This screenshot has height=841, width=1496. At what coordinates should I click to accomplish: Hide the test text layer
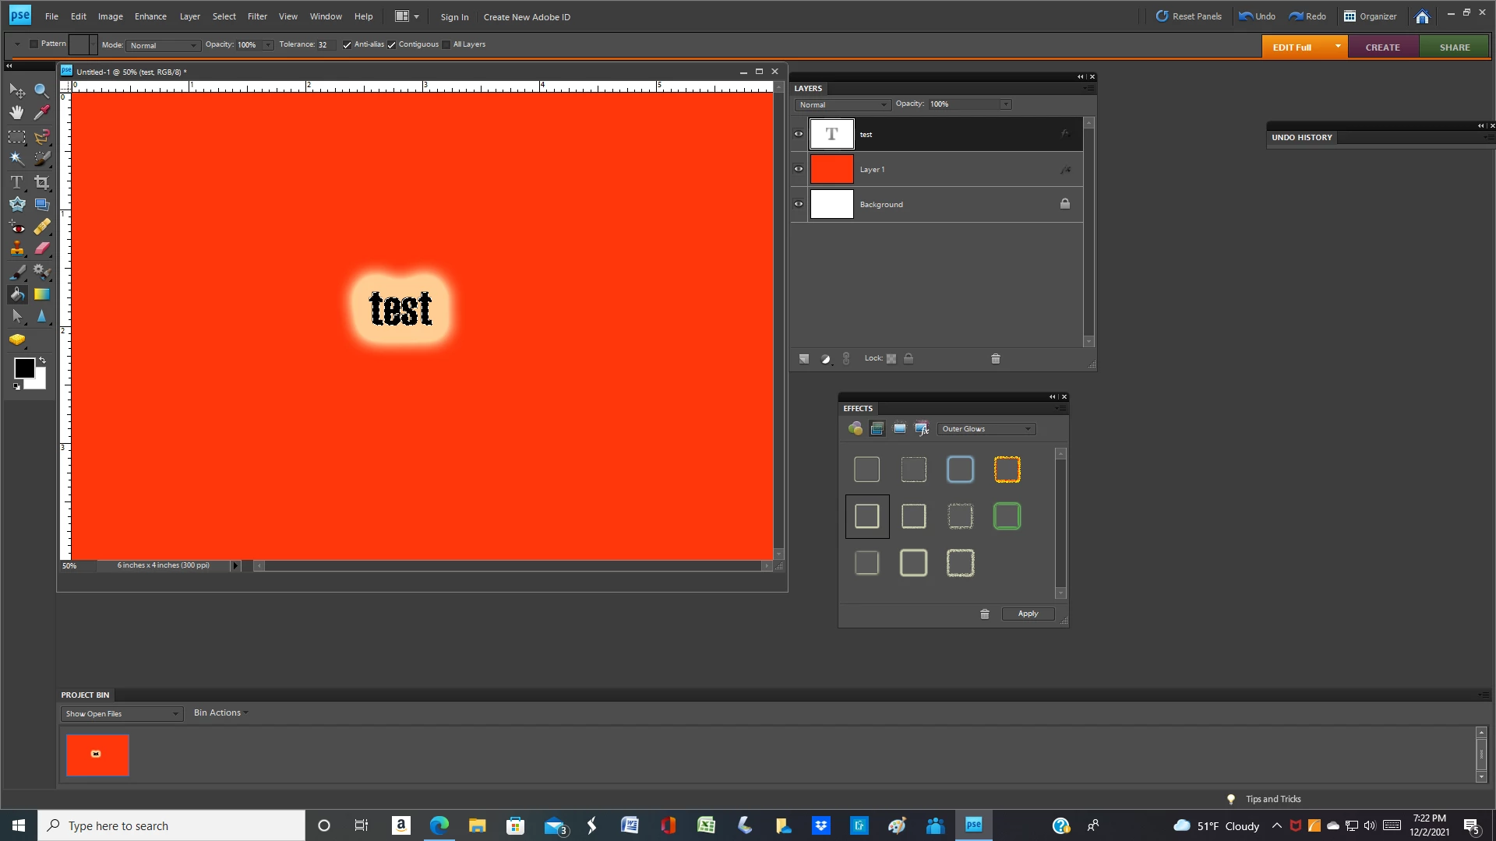pos(799,134)
